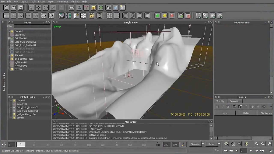274x154 pixels.
Task: Select the Rotate tool icon
Action: 46,8
